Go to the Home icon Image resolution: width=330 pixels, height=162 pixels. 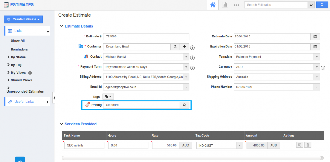[x=213, y=5]
